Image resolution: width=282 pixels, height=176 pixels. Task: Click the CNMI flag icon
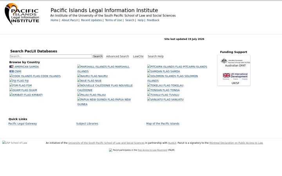[11, 71]
